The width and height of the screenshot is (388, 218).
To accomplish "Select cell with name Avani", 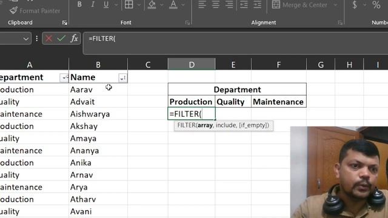I will (x=98, y=211).
